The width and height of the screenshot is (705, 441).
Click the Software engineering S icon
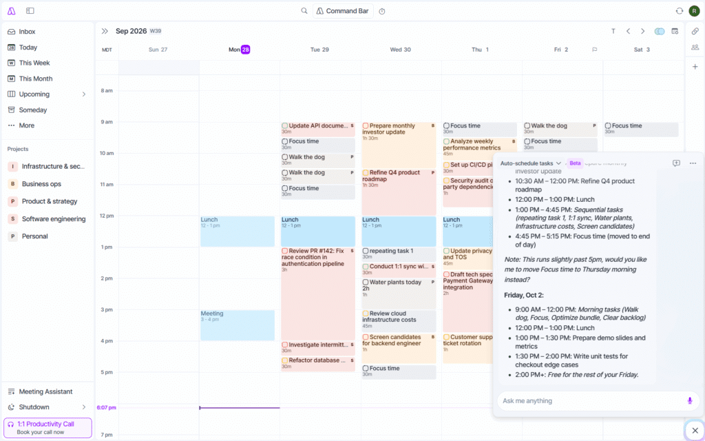coord(12,218)
